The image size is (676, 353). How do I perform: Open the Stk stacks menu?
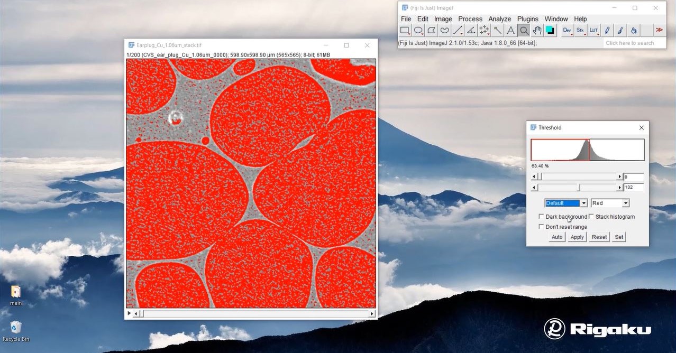point(580,30)
